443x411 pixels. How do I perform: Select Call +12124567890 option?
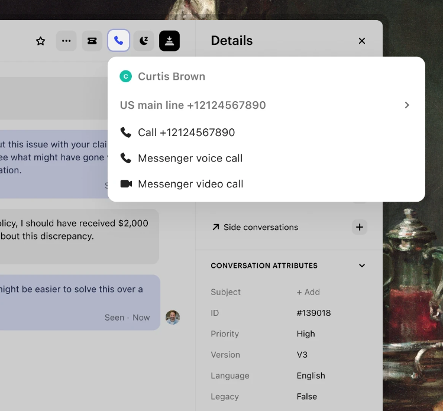point(186,132)
